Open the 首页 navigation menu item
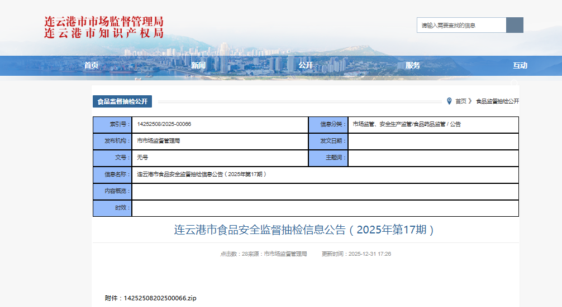The width and height of the screenshot is (562, 307). pos(91,65)
